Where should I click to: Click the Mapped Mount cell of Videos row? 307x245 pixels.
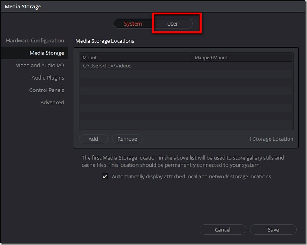pos(242,66)
